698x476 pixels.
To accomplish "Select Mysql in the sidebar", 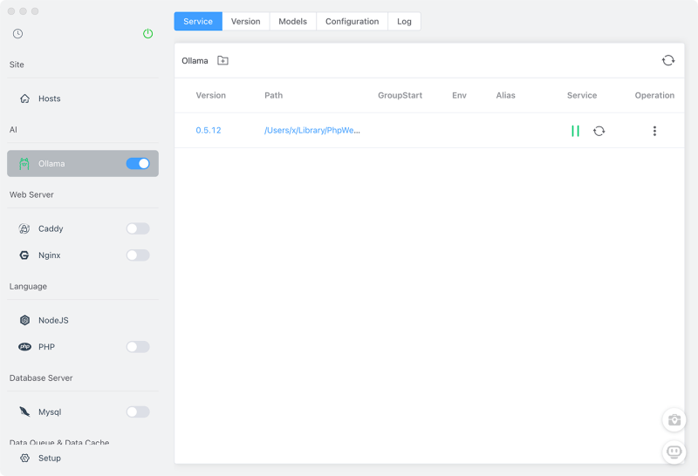I will pyautogui.click(x=83, y=412).
